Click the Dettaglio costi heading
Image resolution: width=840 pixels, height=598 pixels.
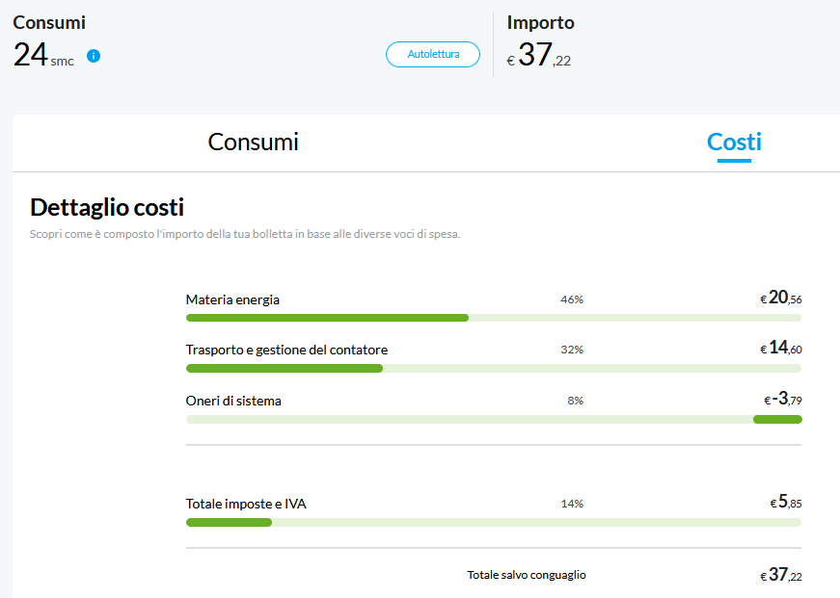tap(107, 207)
